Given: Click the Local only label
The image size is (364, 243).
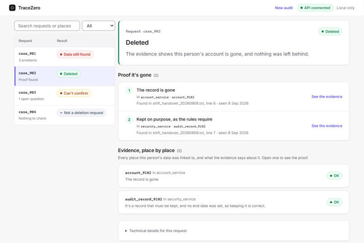Looking at the screenshot, I should click(345, 8).
